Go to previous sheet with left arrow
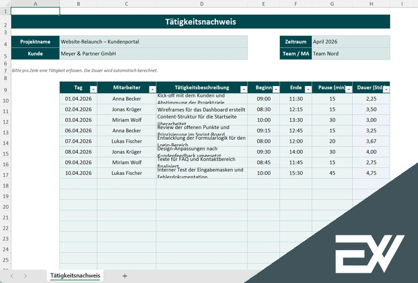 click(12, 276)
